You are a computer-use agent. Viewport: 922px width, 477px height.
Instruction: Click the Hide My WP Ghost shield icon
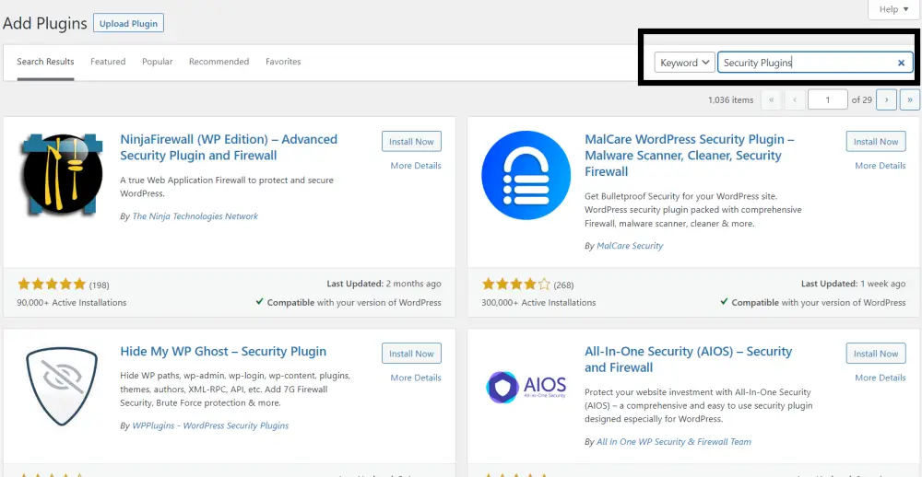point(61,387)
